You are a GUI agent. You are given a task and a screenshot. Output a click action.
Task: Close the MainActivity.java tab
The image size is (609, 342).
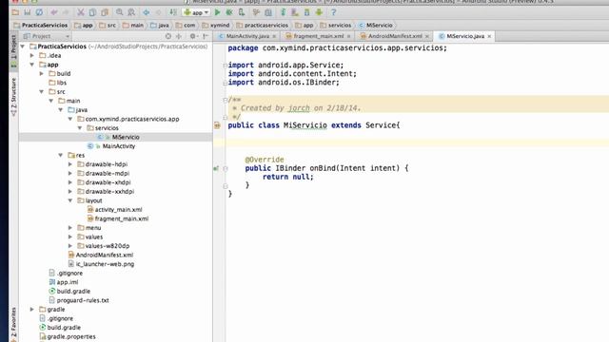pyautogui.click(x=274, y=36)
